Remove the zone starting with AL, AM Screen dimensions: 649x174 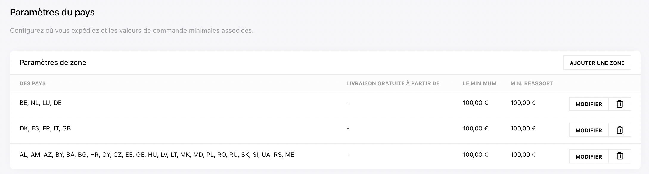[x=620, y=156]
